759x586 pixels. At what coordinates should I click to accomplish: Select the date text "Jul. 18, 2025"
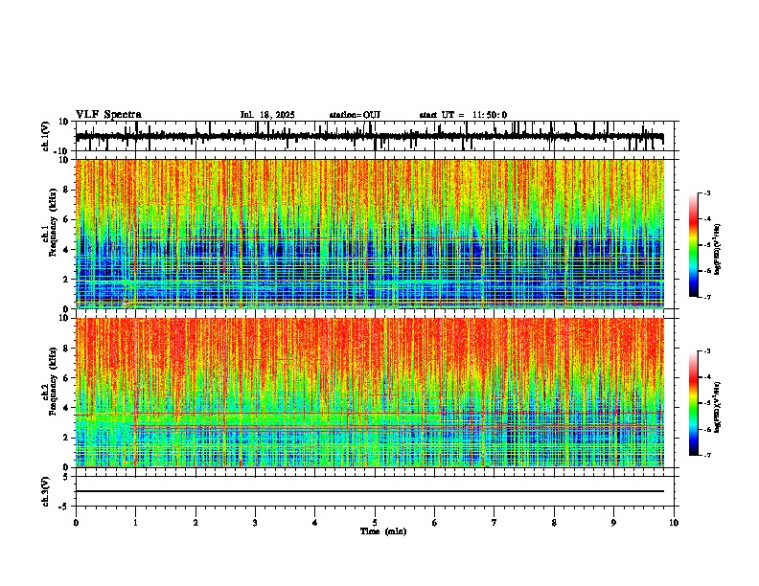coord(267,115)
